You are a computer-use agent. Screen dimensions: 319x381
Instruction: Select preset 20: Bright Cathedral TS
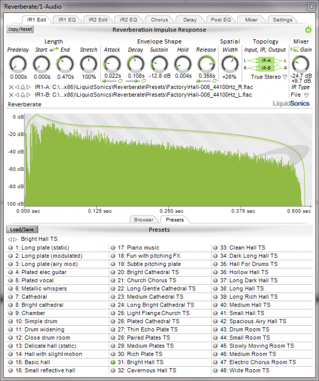point(160,273)
